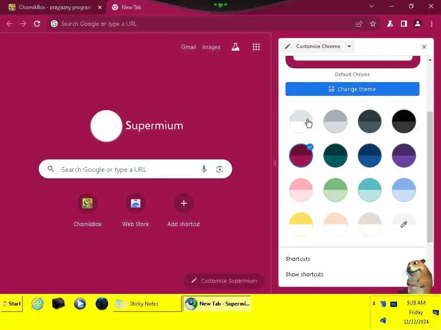Screen dimensions: 441x330
Task: Click the flask icon beside Images link
Action: point(236,47)
